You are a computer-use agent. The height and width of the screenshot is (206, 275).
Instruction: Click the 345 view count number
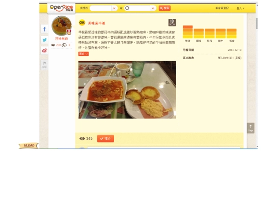89,138
